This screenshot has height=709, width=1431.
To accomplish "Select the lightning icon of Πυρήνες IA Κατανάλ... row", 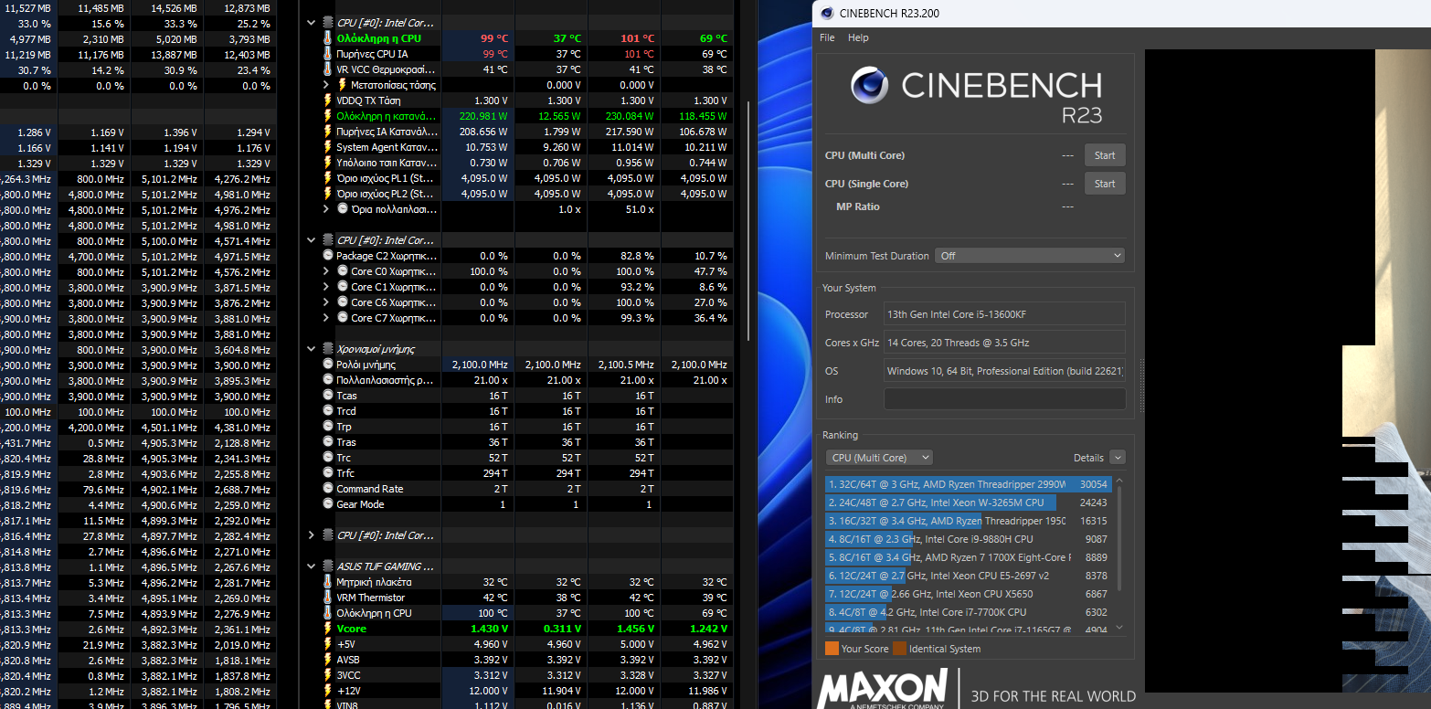I will (x=328, y=132).
